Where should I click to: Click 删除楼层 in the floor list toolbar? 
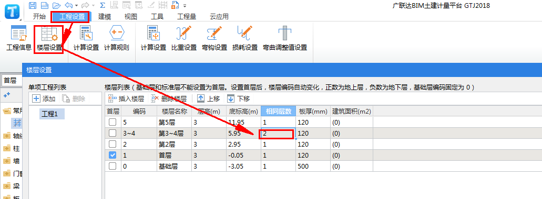169,99
